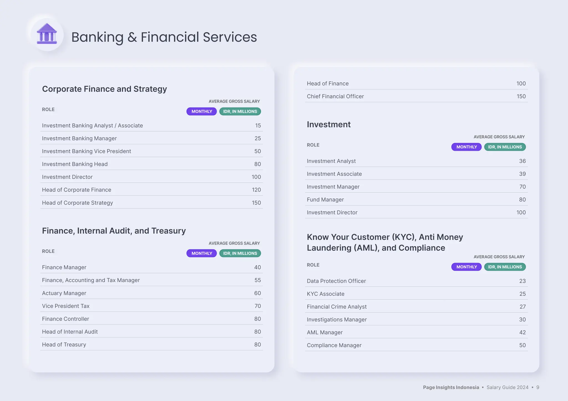Viewport: 568px width, 401px height.
Task: Click the Banking & Financial Services title
Action: tap(164, 37)
